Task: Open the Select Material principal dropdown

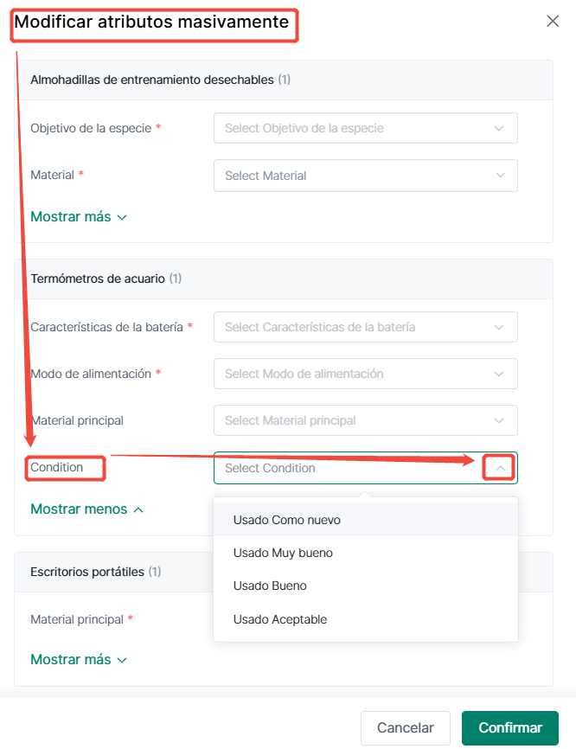Action: pos(365,420)
